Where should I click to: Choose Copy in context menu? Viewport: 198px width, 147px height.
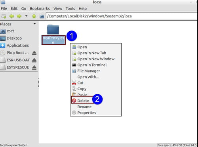pos(96,89)
